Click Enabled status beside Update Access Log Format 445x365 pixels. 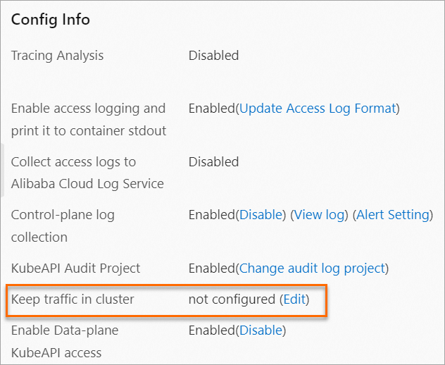pyautogui.click(x=211, y=109)
